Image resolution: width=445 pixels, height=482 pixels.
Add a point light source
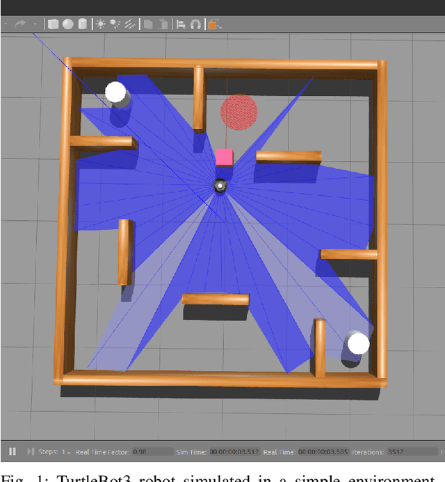[x=101, y=24]
